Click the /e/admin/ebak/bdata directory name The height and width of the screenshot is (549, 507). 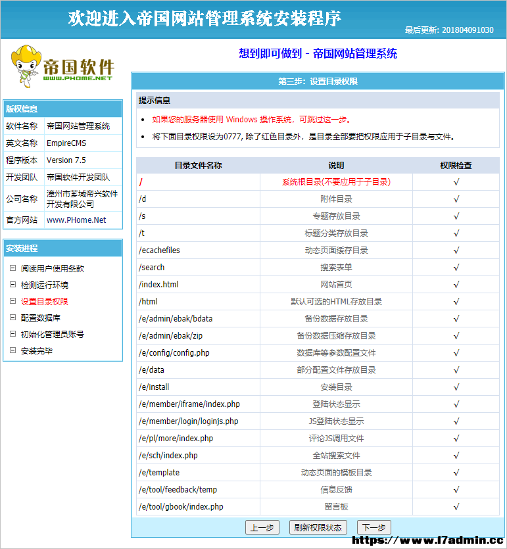176,319
